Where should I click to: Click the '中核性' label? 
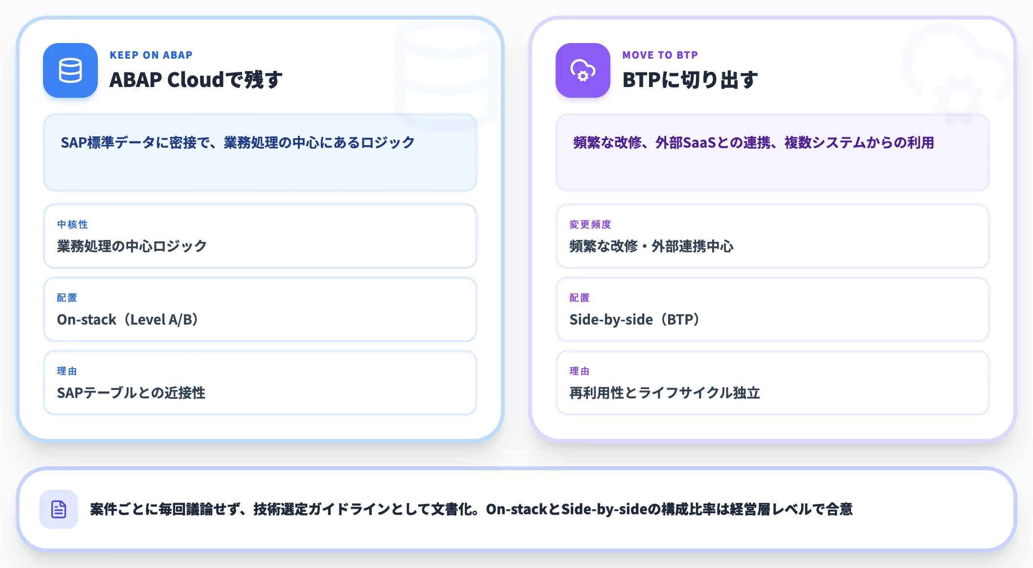pos(72,224)
